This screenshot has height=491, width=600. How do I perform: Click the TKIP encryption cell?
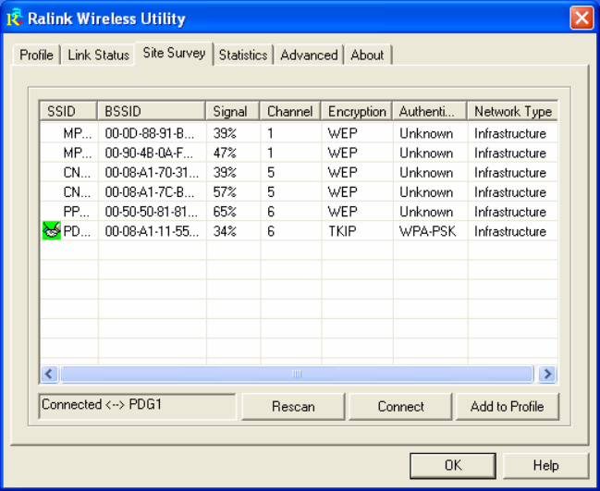(342, 231)
